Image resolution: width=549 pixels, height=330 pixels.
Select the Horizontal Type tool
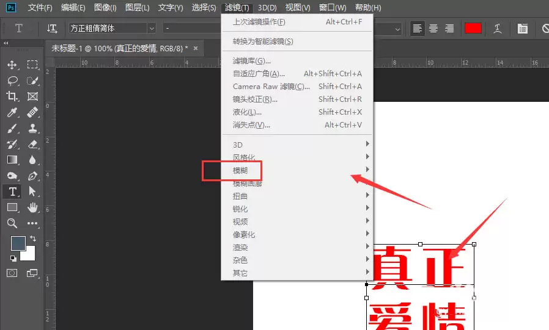tap(12, 192)
